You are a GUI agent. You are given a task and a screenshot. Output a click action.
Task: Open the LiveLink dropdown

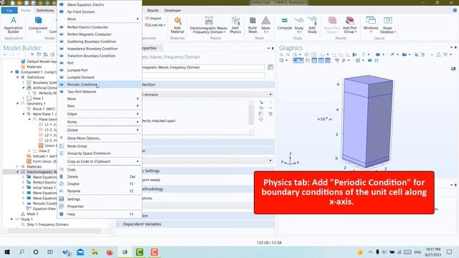click(x=155, y=25)
